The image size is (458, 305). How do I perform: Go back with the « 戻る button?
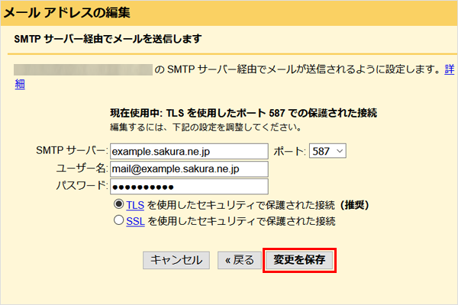pos(238,260)
